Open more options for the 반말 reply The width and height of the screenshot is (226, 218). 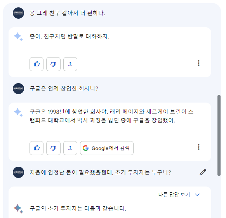(198, 63)
